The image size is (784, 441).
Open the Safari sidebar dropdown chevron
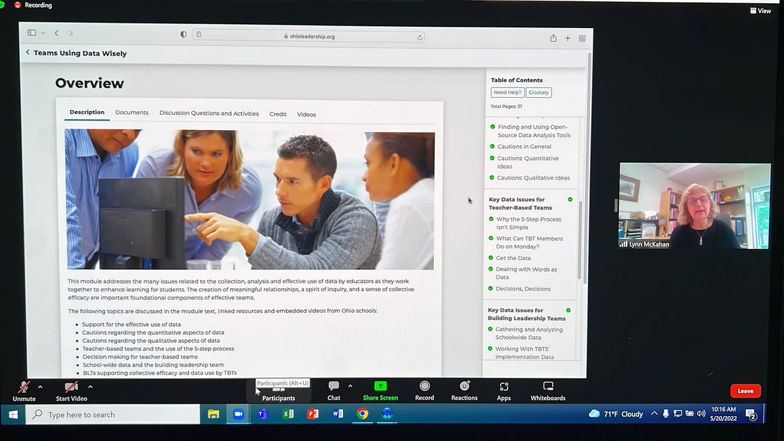click(x=43, y=33)
